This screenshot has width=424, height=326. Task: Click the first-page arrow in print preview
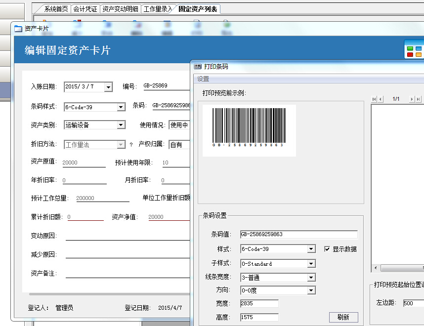point(375,99)
